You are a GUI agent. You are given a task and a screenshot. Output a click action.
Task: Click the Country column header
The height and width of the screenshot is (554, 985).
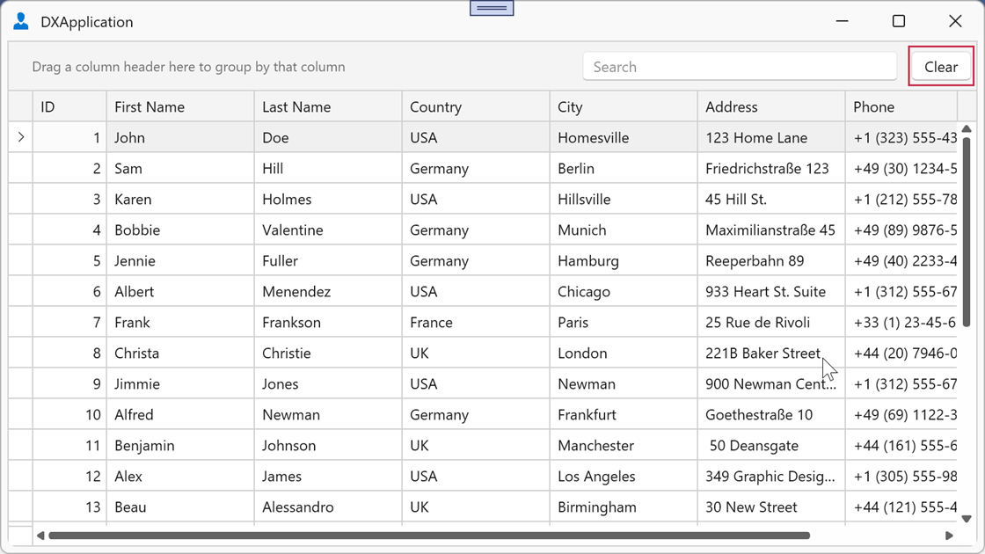[476, 106]
